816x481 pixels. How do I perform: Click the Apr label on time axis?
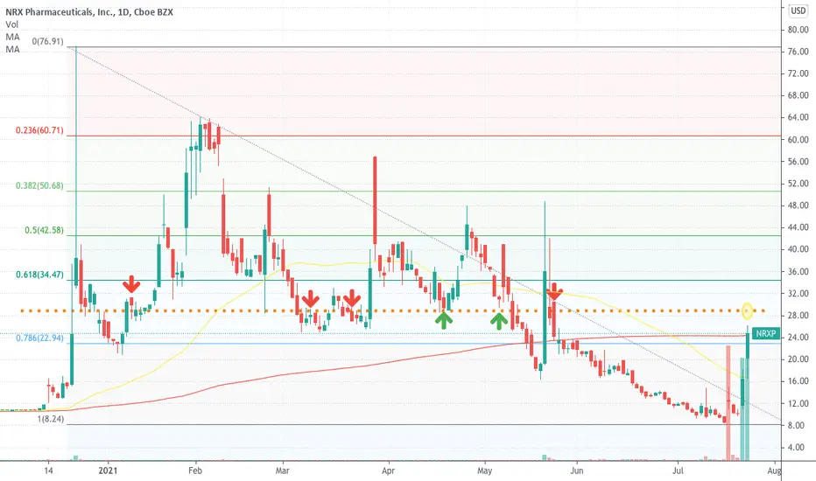[388, 471]
